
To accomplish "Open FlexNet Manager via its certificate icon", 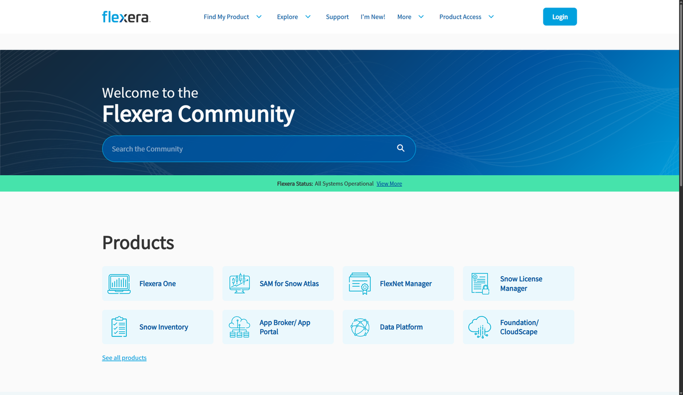I will (359, 283).
